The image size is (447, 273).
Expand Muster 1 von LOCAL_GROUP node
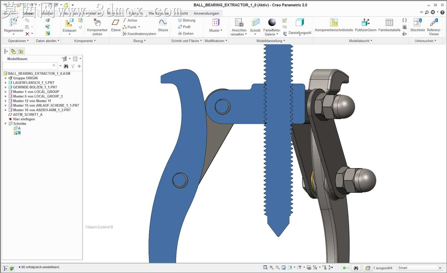pyautogui.click(x=6, y=92)
